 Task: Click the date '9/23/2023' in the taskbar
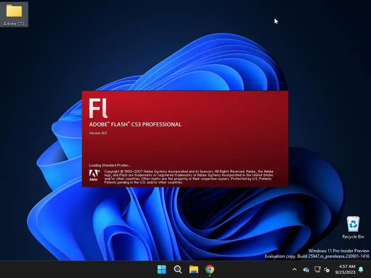345,272
